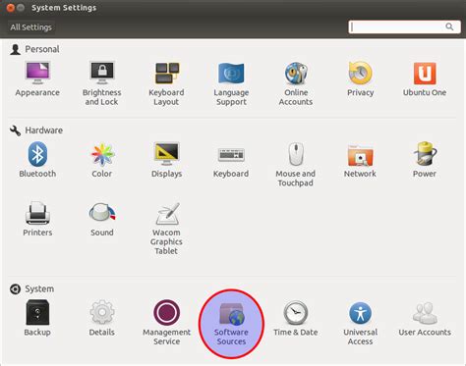Focus the settings search field
Viewport: 466px width, 366px height.
click(404, 26)
